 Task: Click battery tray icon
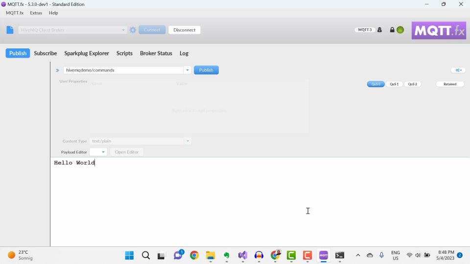click(427, 255)
